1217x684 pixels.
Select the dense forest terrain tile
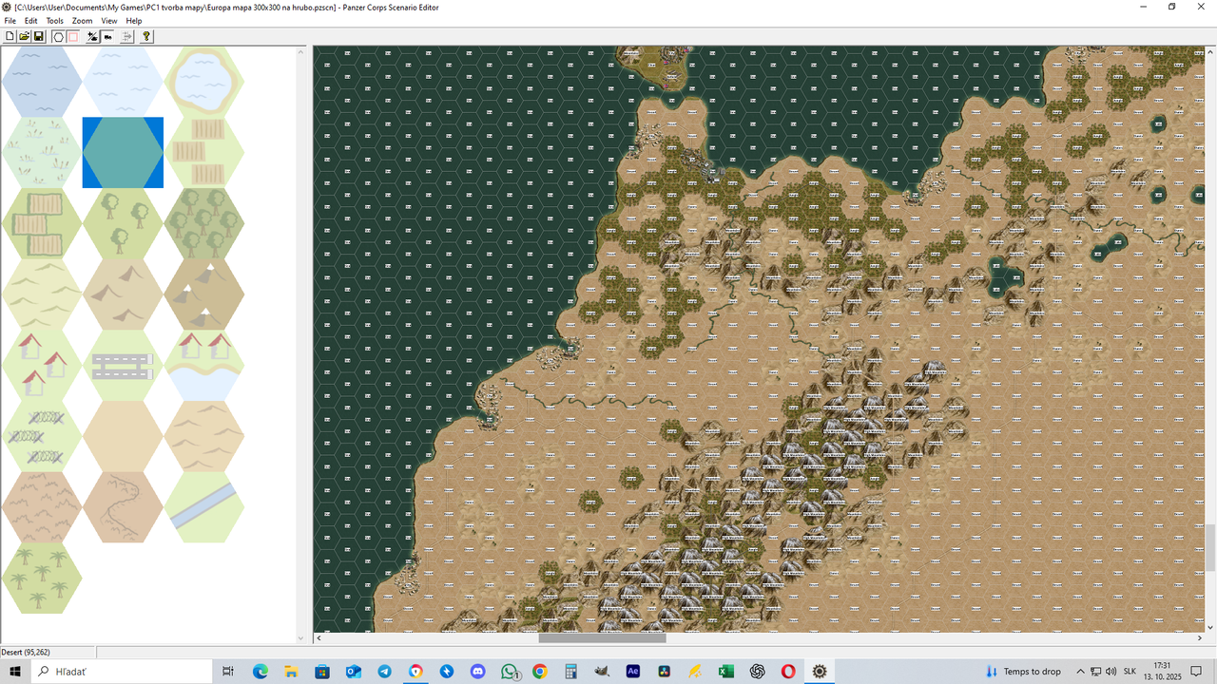204,223
